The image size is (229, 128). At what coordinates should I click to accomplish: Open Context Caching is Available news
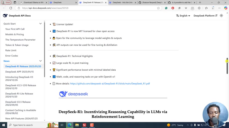point(21,111)
